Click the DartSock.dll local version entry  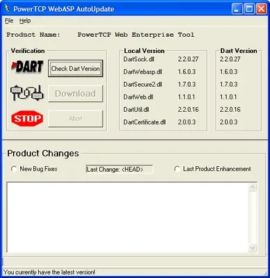(188, 59)
